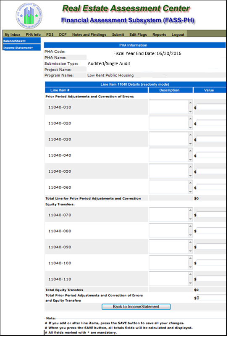Screen dimensions: 228x337
Task: Open the Reports menu item
Action: pos(159,34)
